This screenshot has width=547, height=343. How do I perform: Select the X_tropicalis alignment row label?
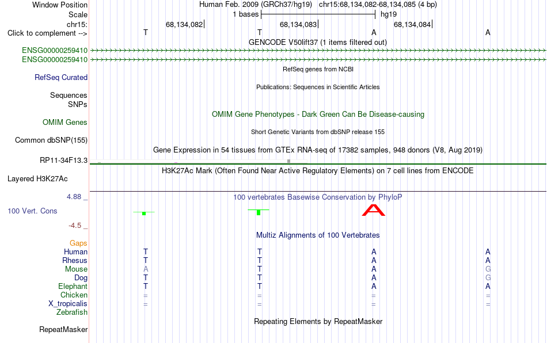click(x=68, y=304)
